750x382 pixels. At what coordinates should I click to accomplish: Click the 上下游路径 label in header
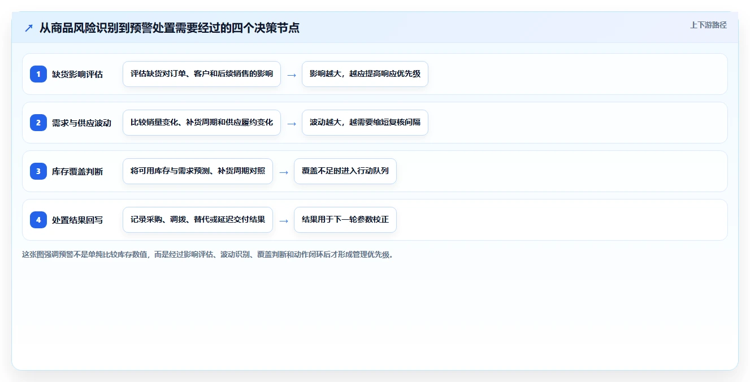pos(708,25)
